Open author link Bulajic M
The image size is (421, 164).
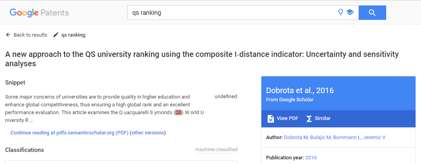320,137
